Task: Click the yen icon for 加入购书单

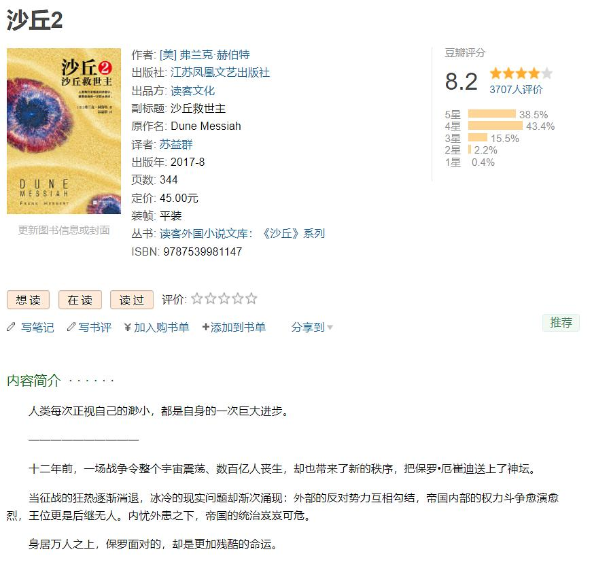Action: click(128, 327)
